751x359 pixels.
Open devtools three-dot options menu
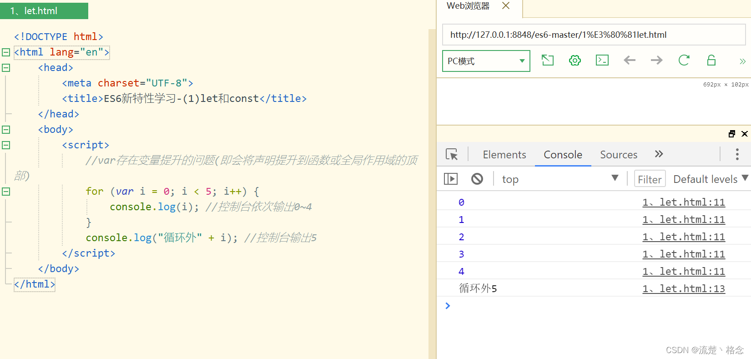click(737, 154)
